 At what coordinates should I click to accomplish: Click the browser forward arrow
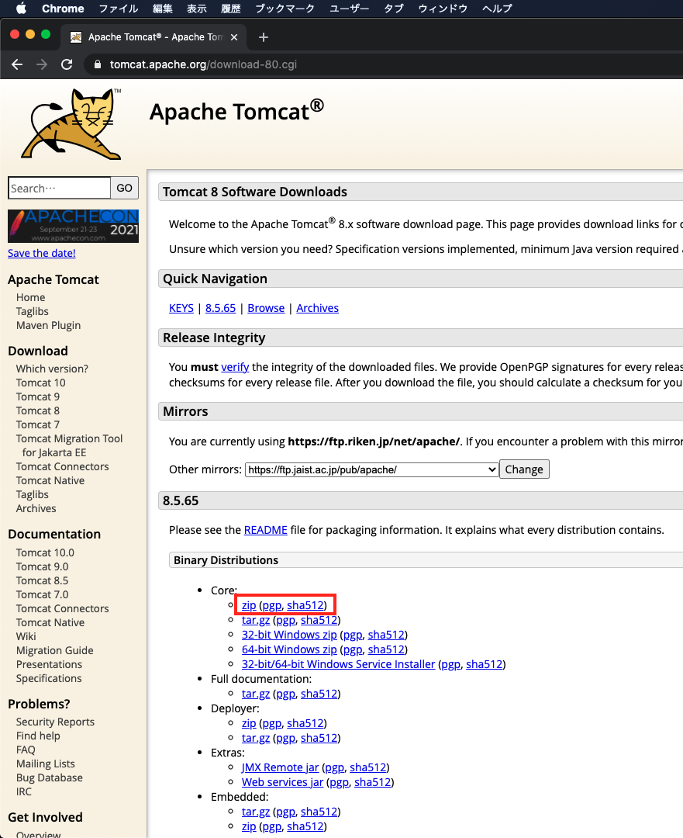(42, 64)
